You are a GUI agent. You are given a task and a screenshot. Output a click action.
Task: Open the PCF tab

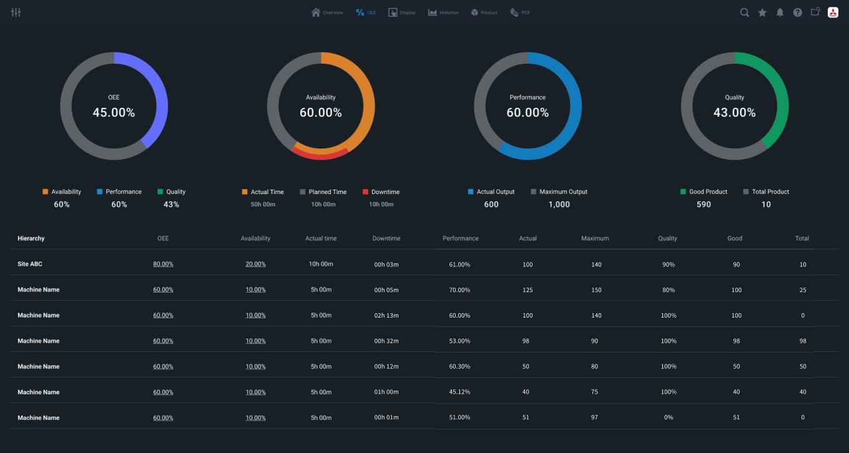click(520, 12)
